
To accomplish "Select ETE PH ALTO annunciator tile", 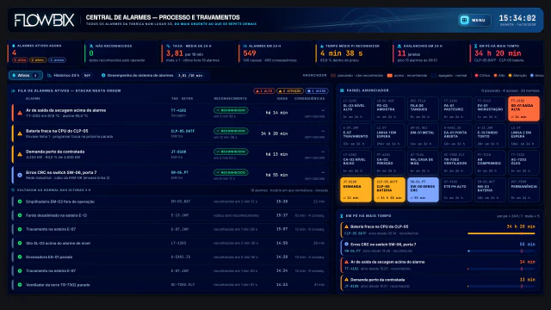I will (456, 189).
